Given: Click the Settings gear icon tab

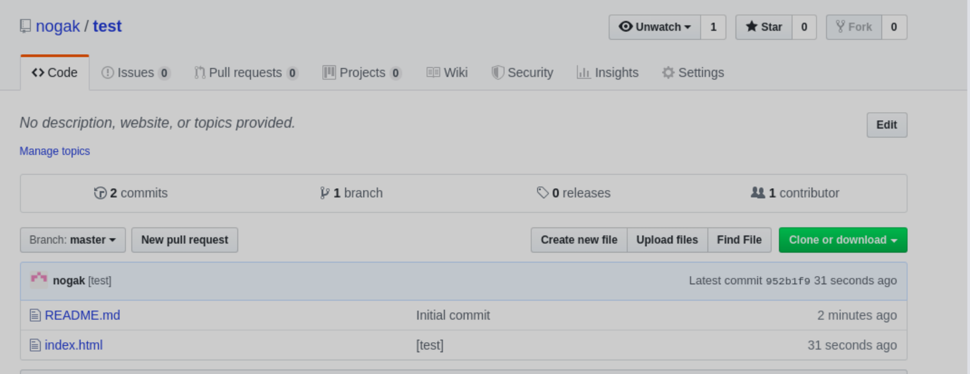Looking at the screenshot, I should [668, 73].
